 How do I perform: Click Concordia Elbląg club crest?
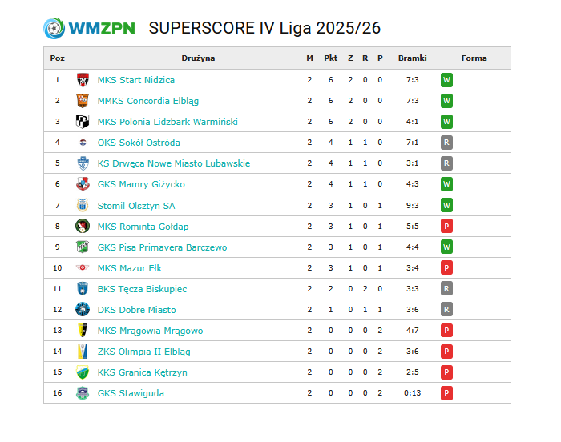[x=83, y=101]
